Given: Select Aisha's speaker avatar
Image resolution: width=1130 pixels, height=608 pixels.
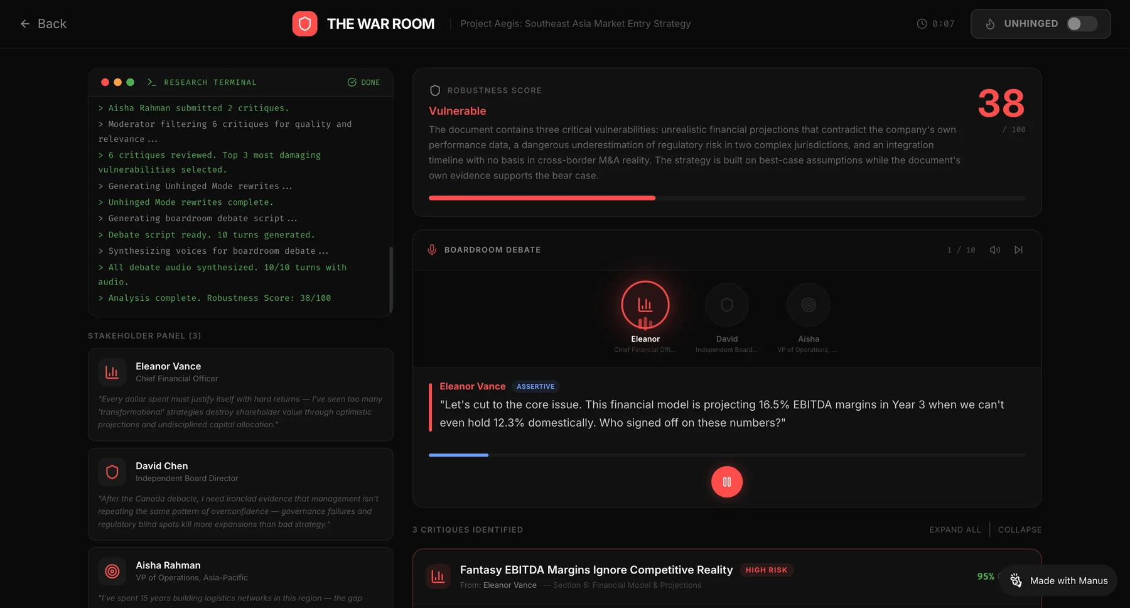Looking at the screenshot, I should coord(809,305).
